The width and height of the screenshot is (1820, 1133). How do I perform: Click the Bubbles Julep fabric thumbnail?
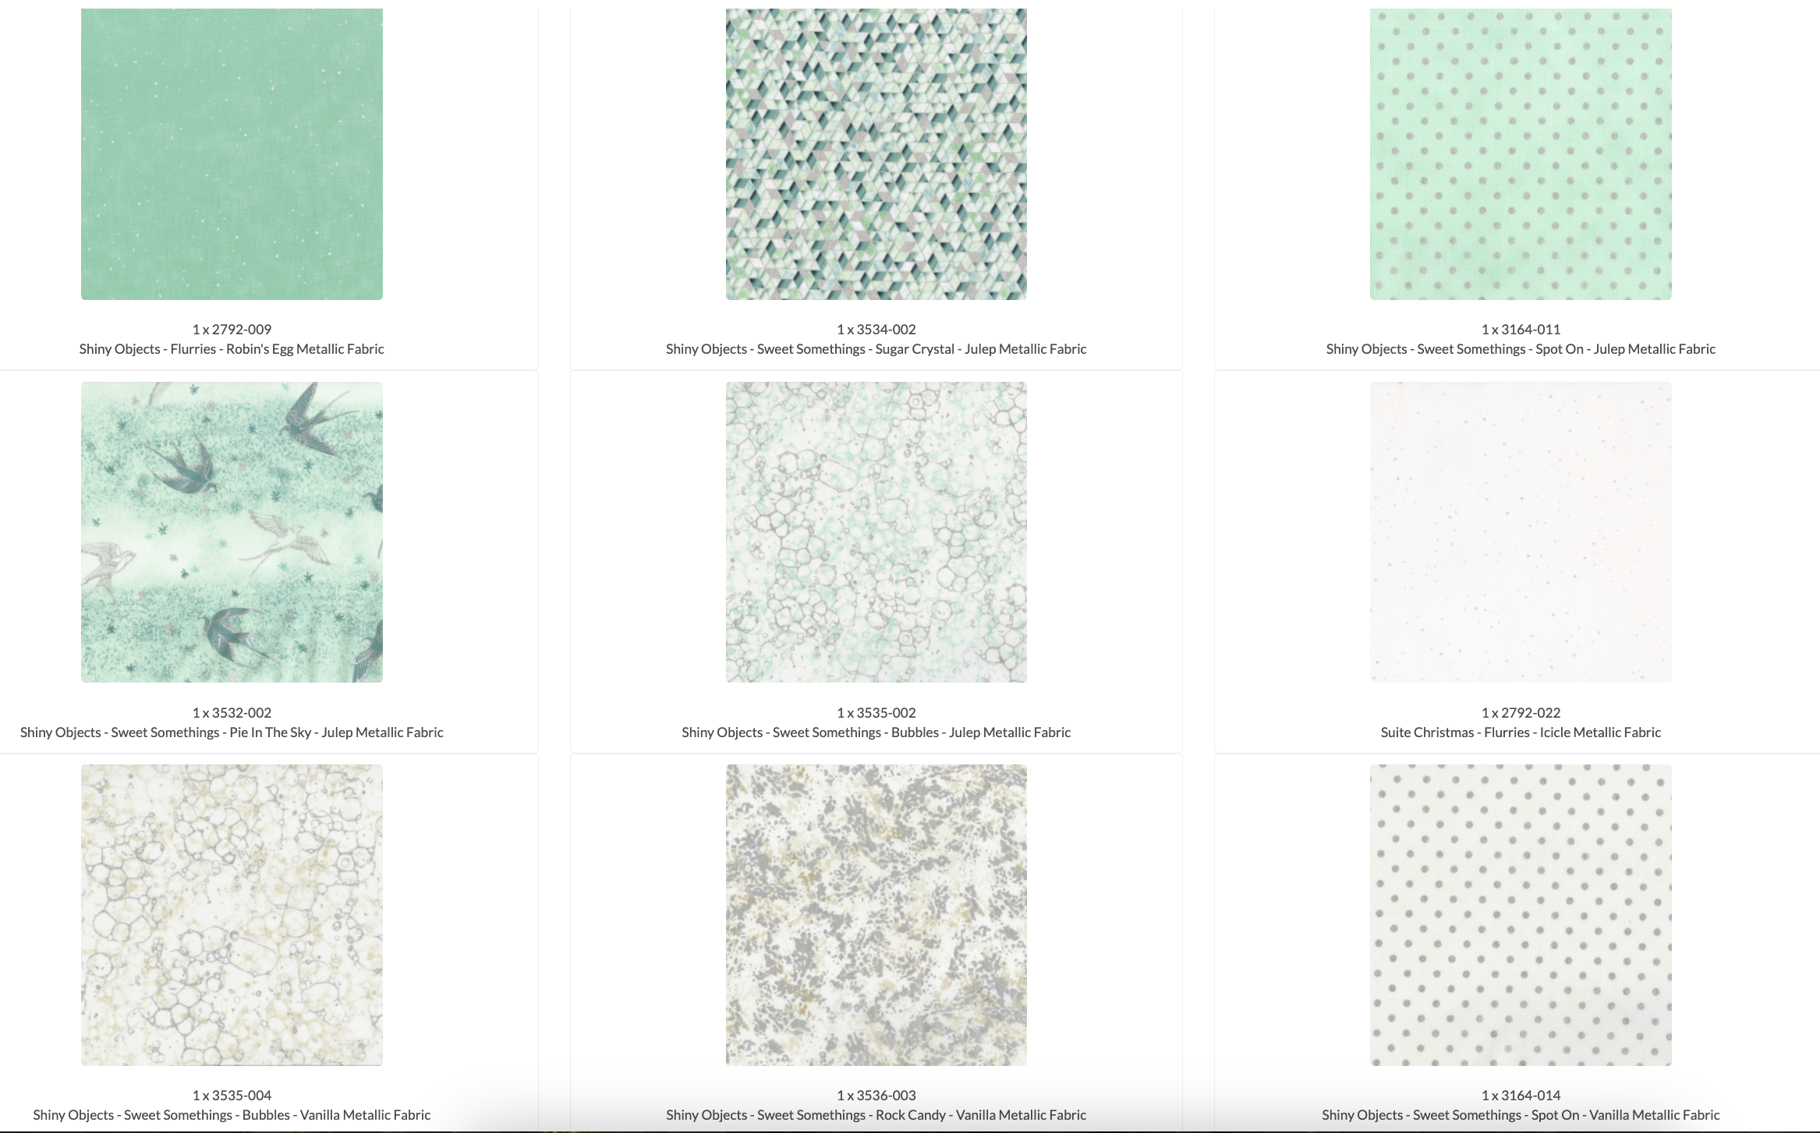(876, 532)
